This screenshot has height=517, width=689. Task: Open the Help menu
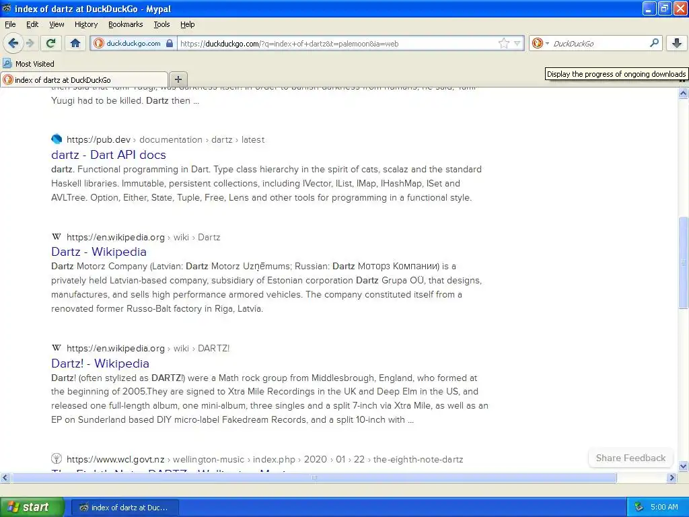click(x=188, y=24)
